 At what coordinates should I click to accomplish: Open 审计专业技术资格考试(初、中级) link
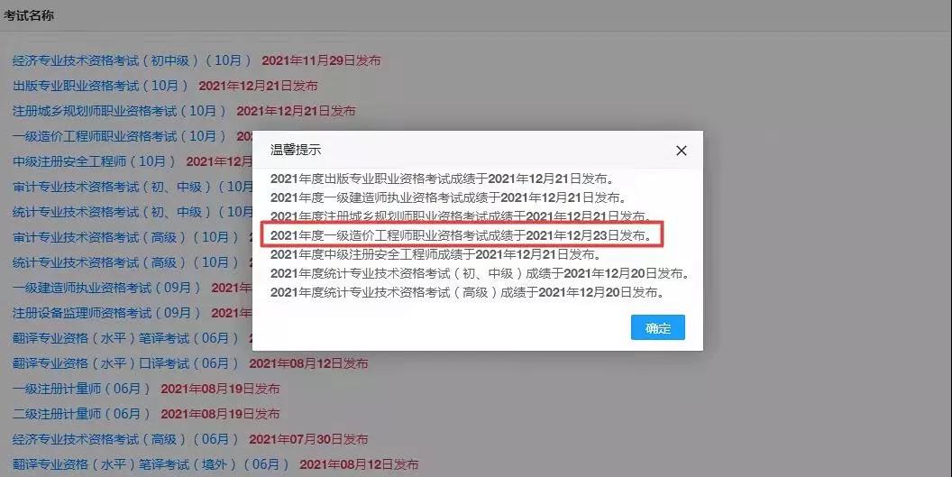coord(132,187)
